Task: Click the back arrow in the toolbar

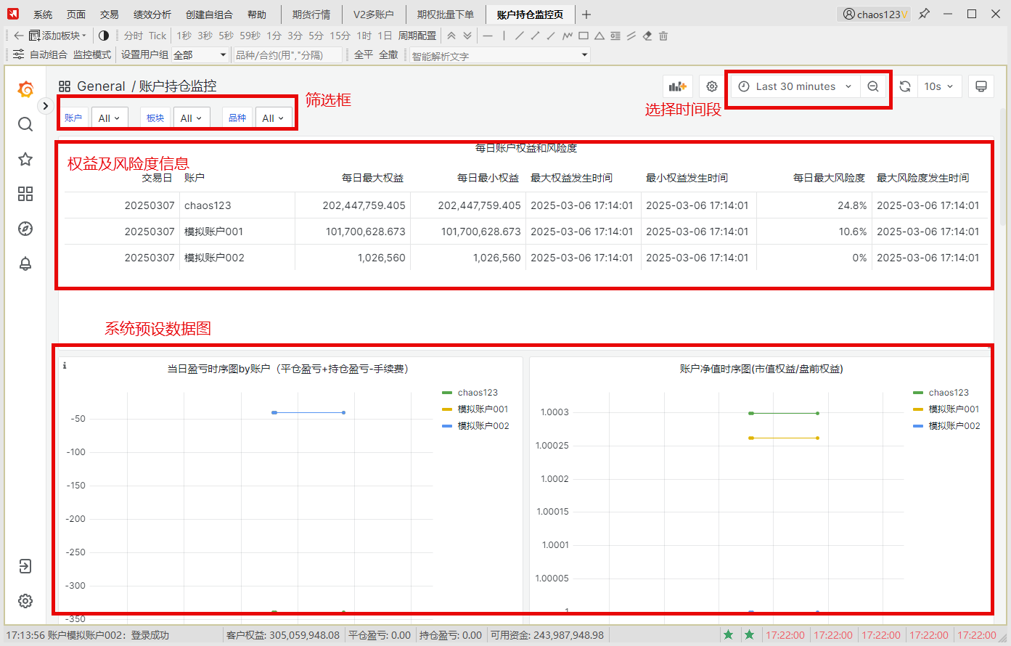Action: 19,36
